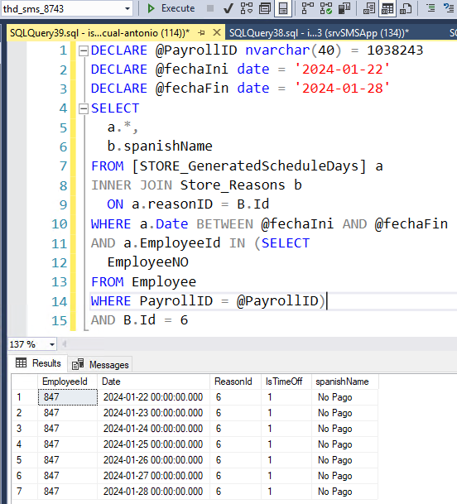Select the EmployeeId column header
This screenshot has height=504, width=457.
tap(65, 382)
